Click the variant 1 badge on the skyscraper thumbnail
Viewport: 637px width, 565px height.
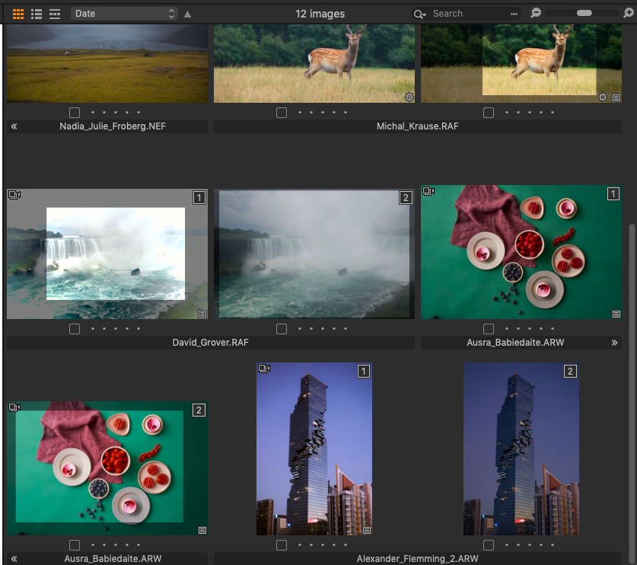pos(363,372)
